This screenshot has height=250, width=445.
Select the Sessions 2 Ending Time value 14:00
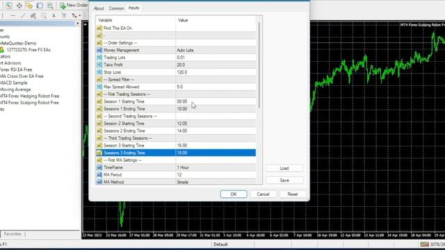pyautogui.click(x=216, y=131)
